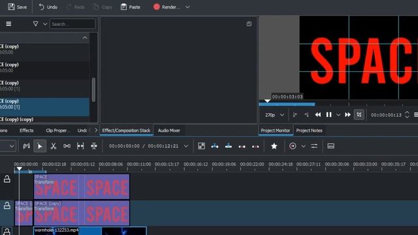Viewport: 418px width, 235px height.
Task: Switch to the Project Monitor tab
Action: pos(276,131)
